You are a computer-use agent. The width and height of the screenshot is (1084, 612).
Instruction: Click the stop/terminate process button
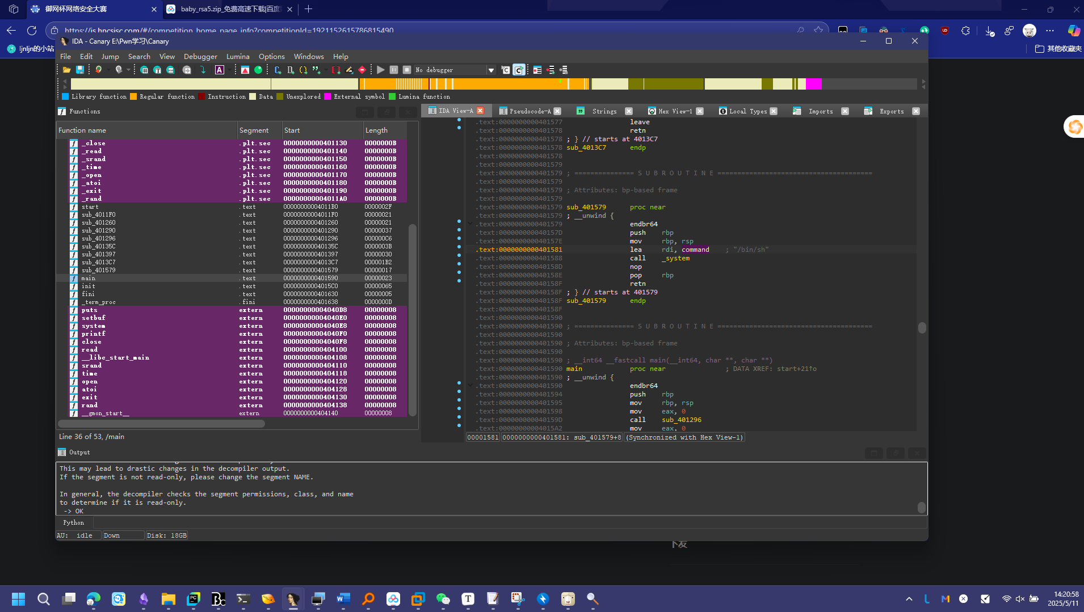pos(407,70)
